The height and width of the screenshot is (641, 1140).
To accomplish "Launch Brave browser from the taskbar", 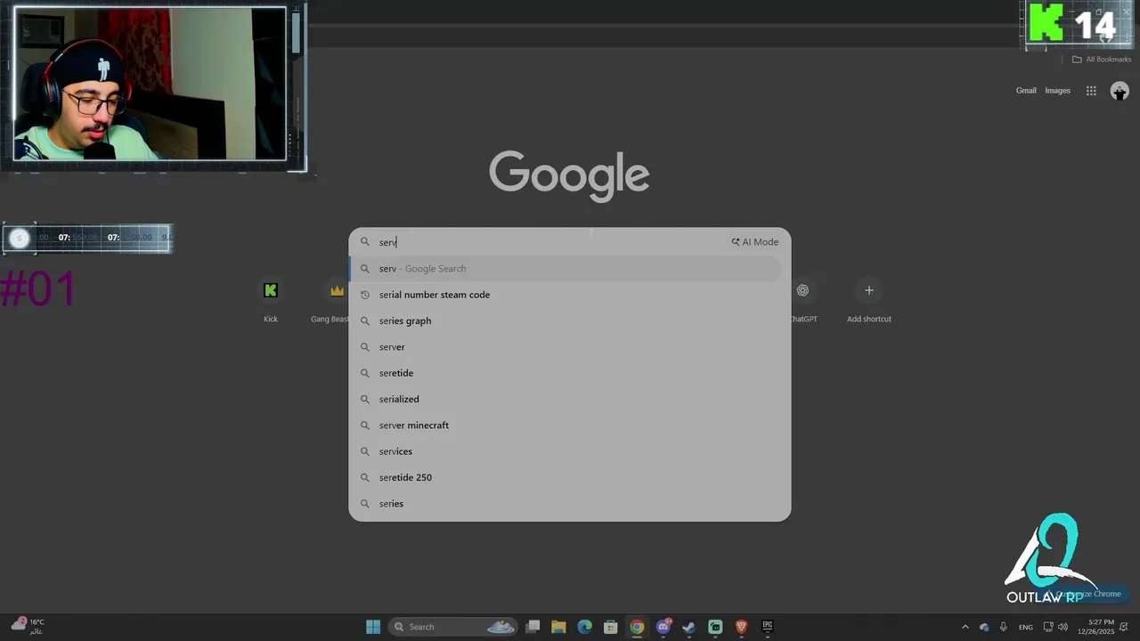I will point(741,627).
